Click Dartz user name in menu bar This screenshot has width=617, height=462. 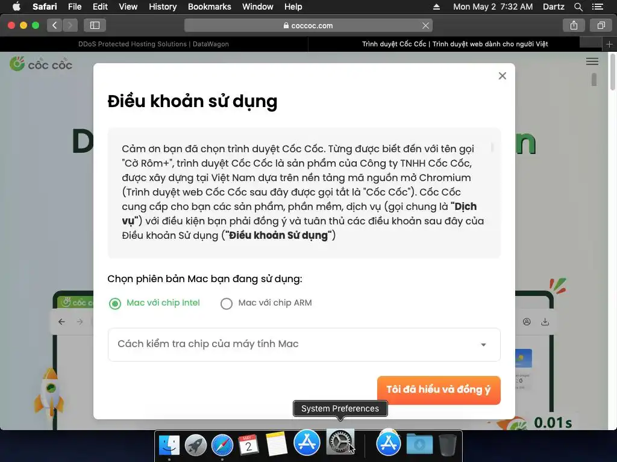553,7
